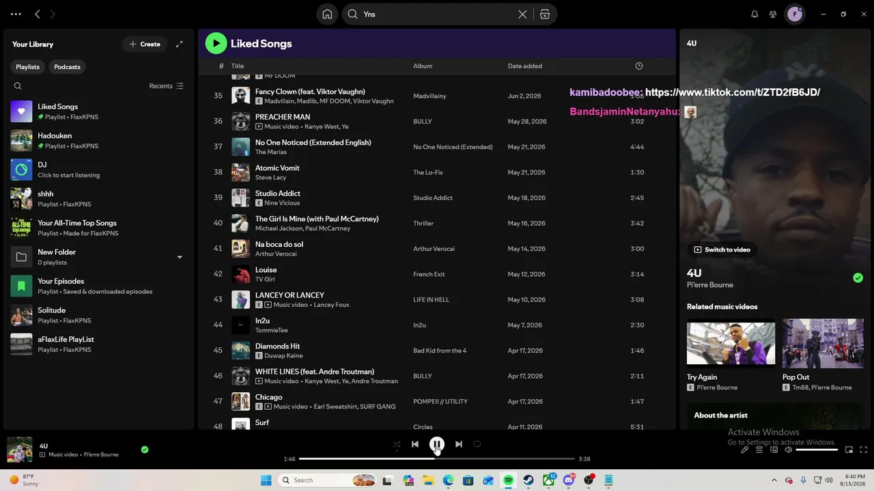Image resolution: width=874 pixels, height=491 pixels.
Task: Play Liked Songs with green button
Action: (216, 44)
